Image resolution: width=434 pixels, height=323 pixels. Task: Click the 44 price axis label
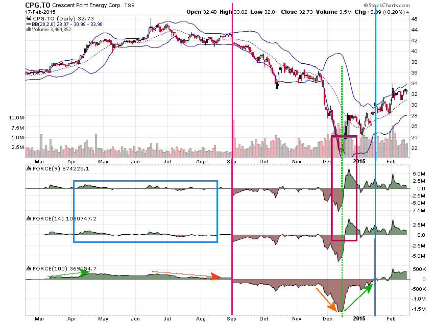tap(415, 30)
